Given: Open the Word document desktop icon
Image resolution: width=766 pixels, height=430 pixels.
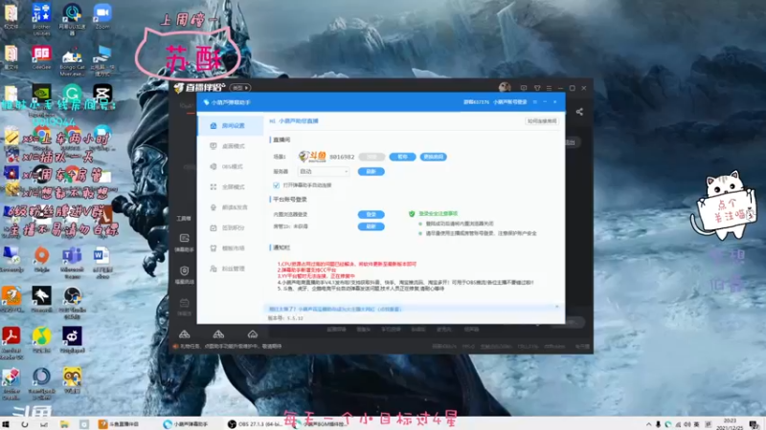Looking at the screenshot, I should [102, 262].
